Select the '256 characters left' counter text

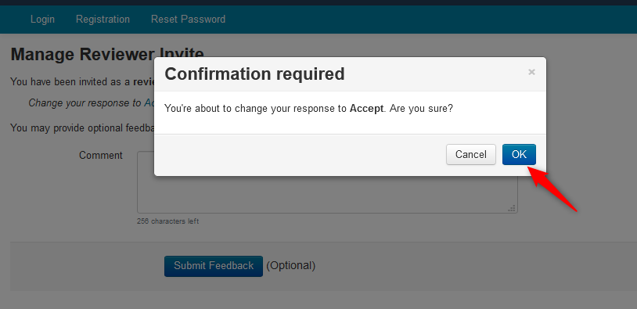[167, 221]
